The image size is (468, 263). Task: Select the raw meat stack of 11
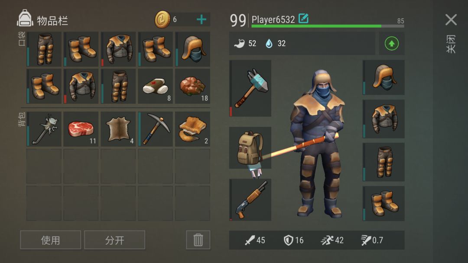click(81, 129)
